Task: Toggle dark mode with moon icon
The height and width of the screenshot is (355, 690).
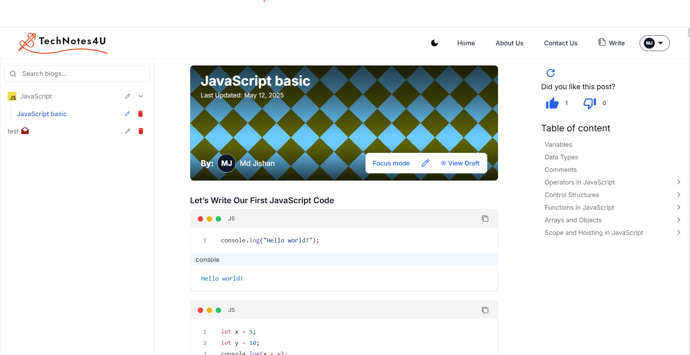Action: [434, 43]
